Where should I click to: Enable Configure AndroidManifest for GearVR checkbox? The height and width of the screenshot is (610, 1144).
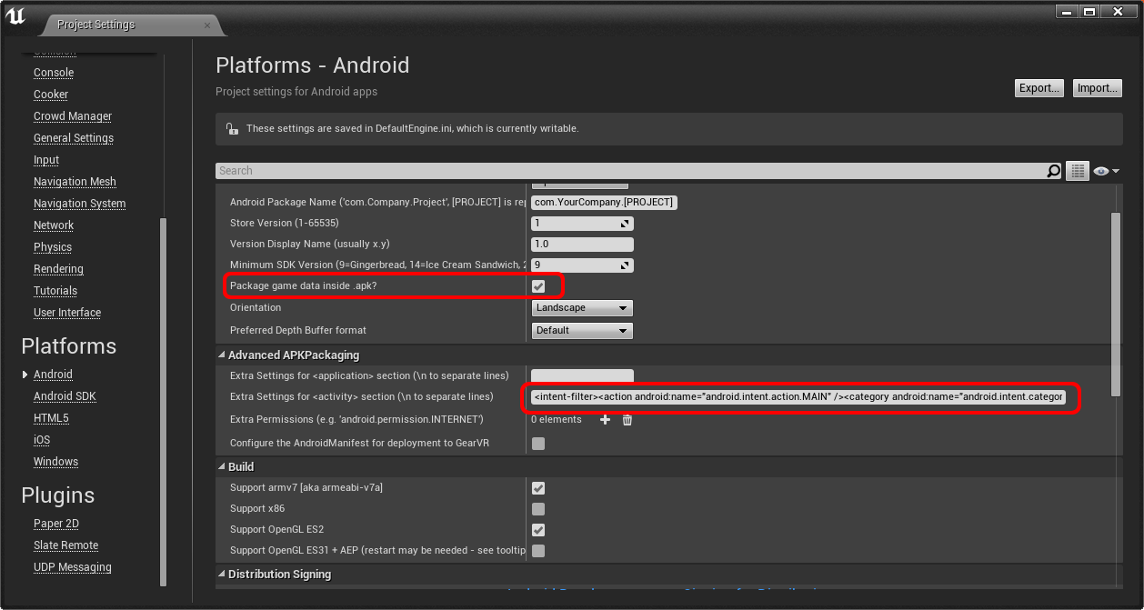(538, 444)
